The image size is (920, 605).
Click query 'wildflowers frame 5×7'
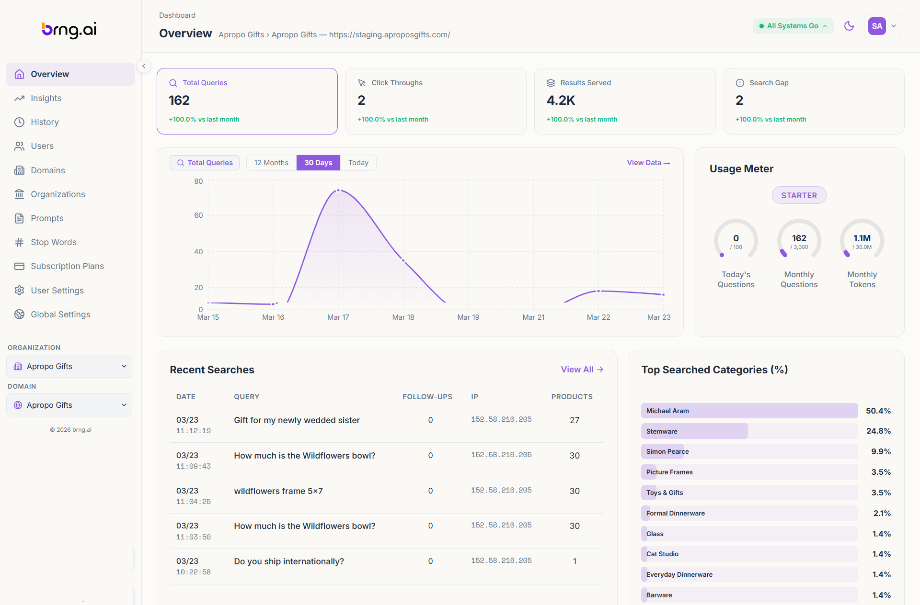[278, 491]
